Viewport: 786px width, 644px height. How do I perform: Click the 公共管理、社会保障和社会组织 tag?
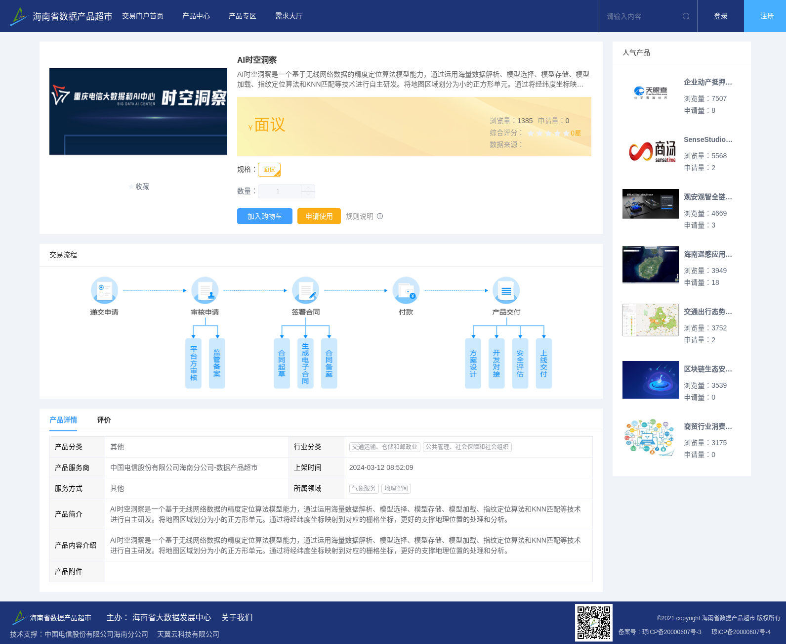[x=467, y=447]
